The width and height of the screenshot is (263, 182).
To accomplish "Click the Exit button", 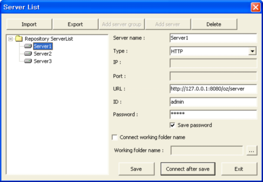I will pyautogui.click(x=239, y=169).
